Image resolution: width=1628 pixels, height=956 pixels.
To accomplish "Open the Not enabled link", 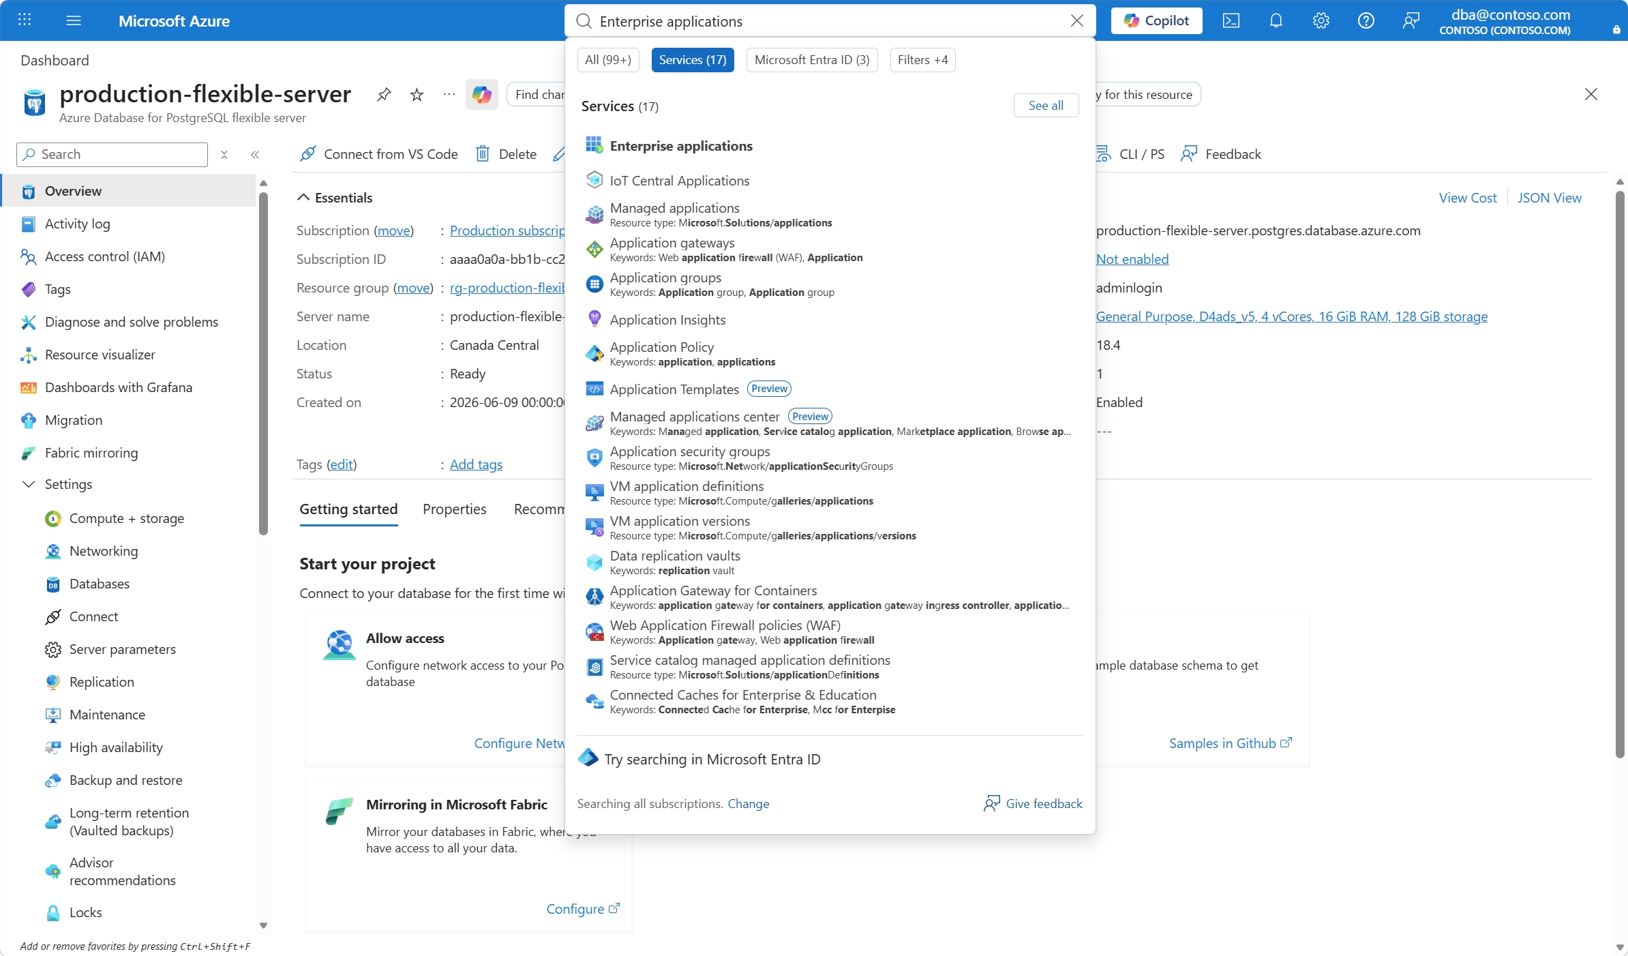I will (x=1132, y=259).
